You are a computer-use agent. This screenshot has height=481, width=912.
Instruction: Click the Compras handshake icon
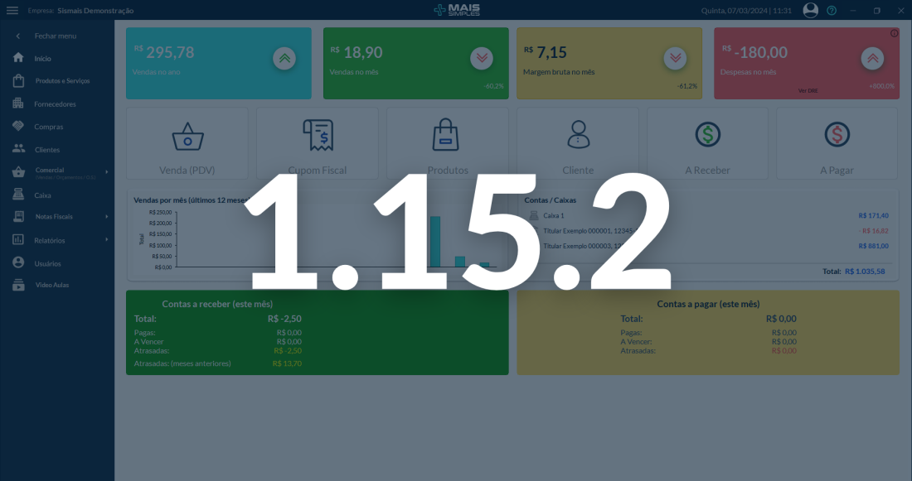coord(18,126)
